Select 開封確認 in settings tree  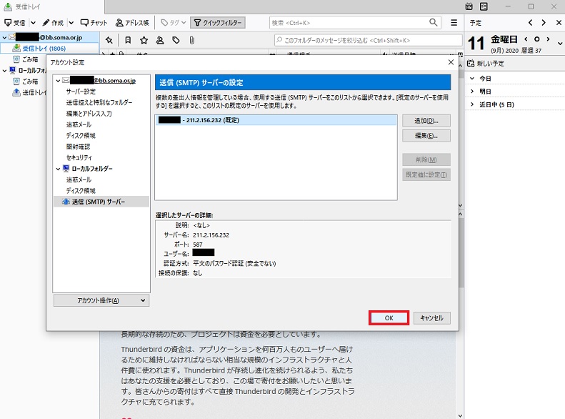pyautogui.click(x=78, y=147)
